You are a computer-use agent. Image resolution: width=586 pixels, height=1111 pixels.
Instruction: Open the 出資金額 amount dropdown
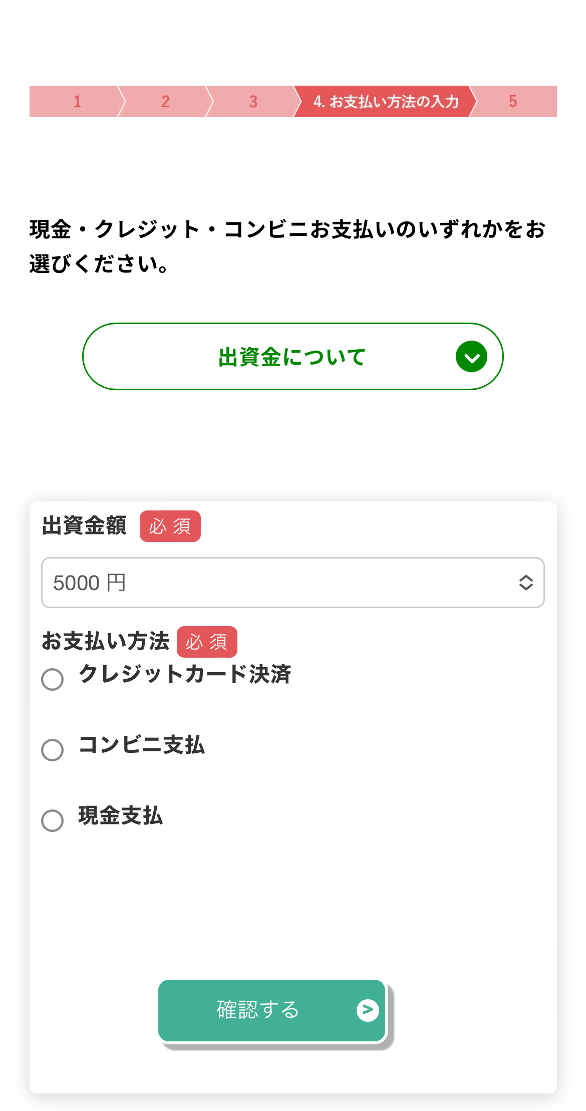tap(292, 583)
